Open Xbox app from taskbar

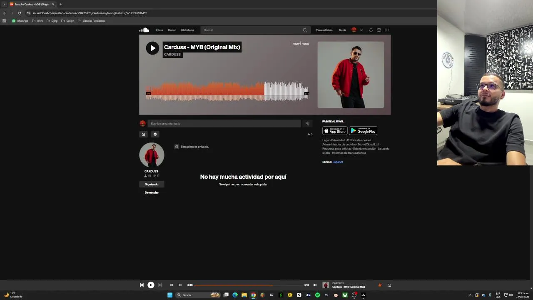[345, 295]
